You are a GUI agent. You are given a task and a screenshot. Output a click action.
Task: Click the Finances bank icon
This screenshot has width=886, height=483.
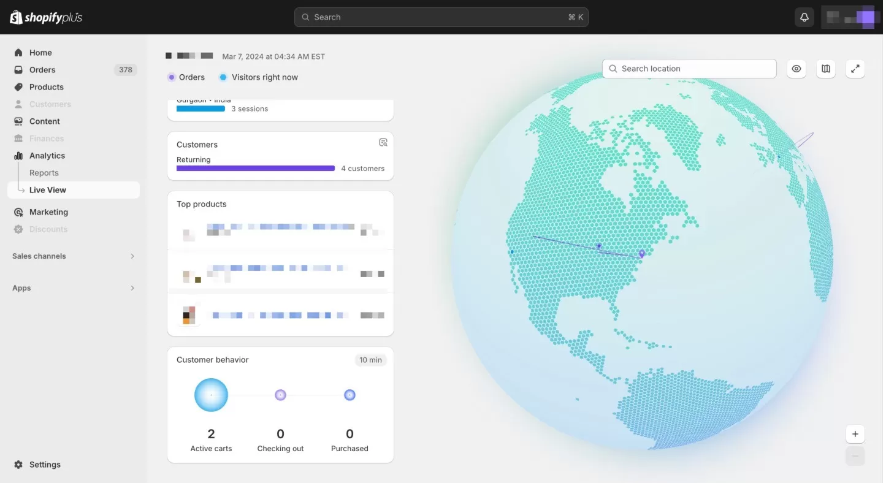click(18, 139)
